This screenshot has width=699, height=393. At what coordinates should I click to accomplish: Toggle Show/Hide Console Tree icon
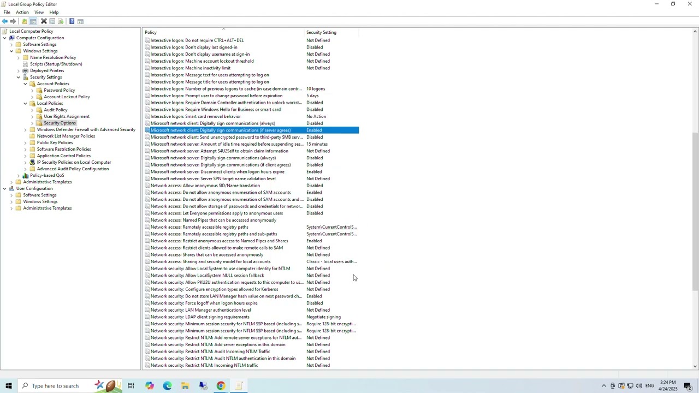[33, 21]
